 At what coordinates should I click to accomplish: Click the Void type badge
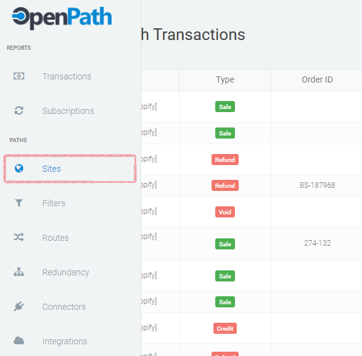225,212
